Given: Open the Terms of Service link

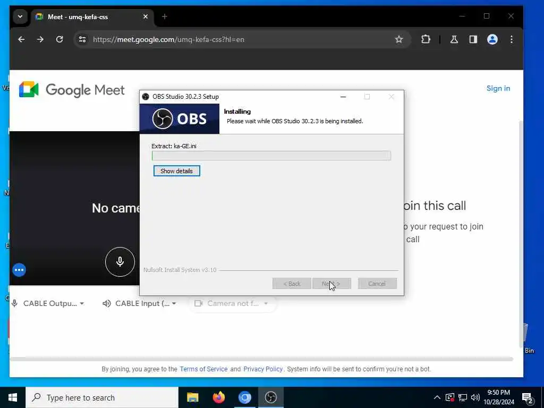Looking at the screenshot, I should [x=203, y=369].
